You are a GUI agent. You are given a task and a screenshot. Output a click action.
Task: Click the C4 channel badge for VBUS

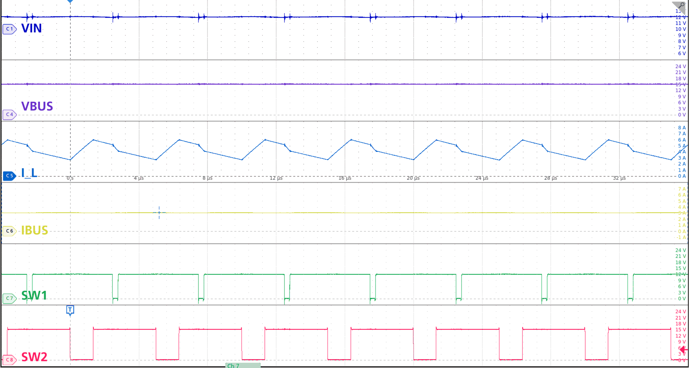coord(9,114)
